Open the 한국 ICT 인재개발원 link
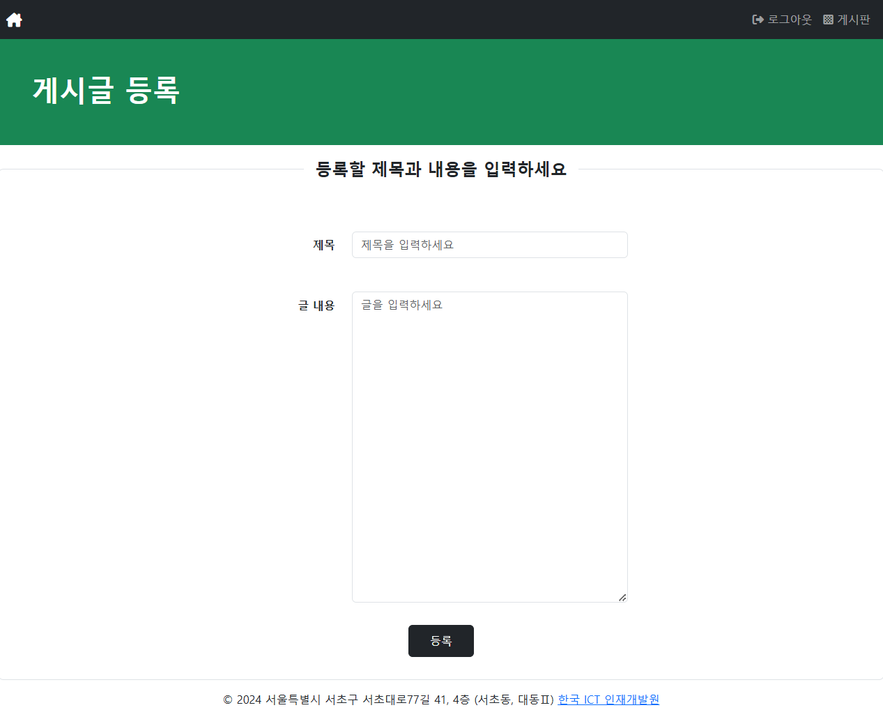Image resolution: width=883 pixels, height=710 pixels. (608, 700)
